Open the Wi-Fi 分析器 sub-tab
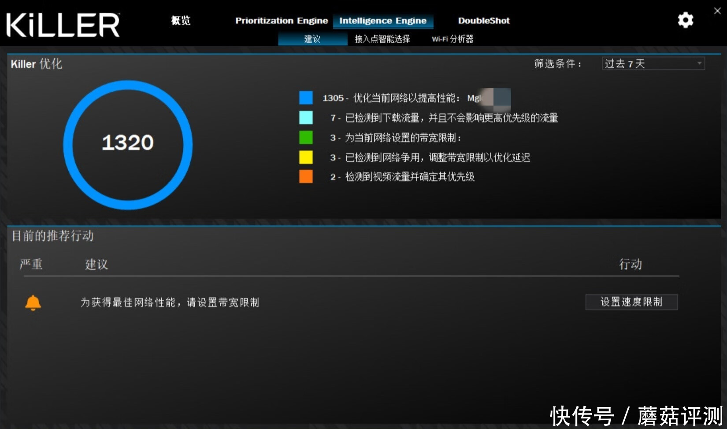This screenshot has height=429, width=727. tap(453, 39)
